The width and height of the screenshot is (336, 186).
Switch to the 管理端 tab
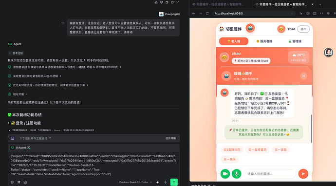coord(295,41)
